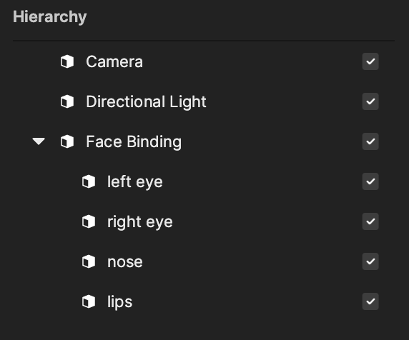Uncheck the lips checkbox
The height and width of the screenshot is (340, 409).
[370, 301]
